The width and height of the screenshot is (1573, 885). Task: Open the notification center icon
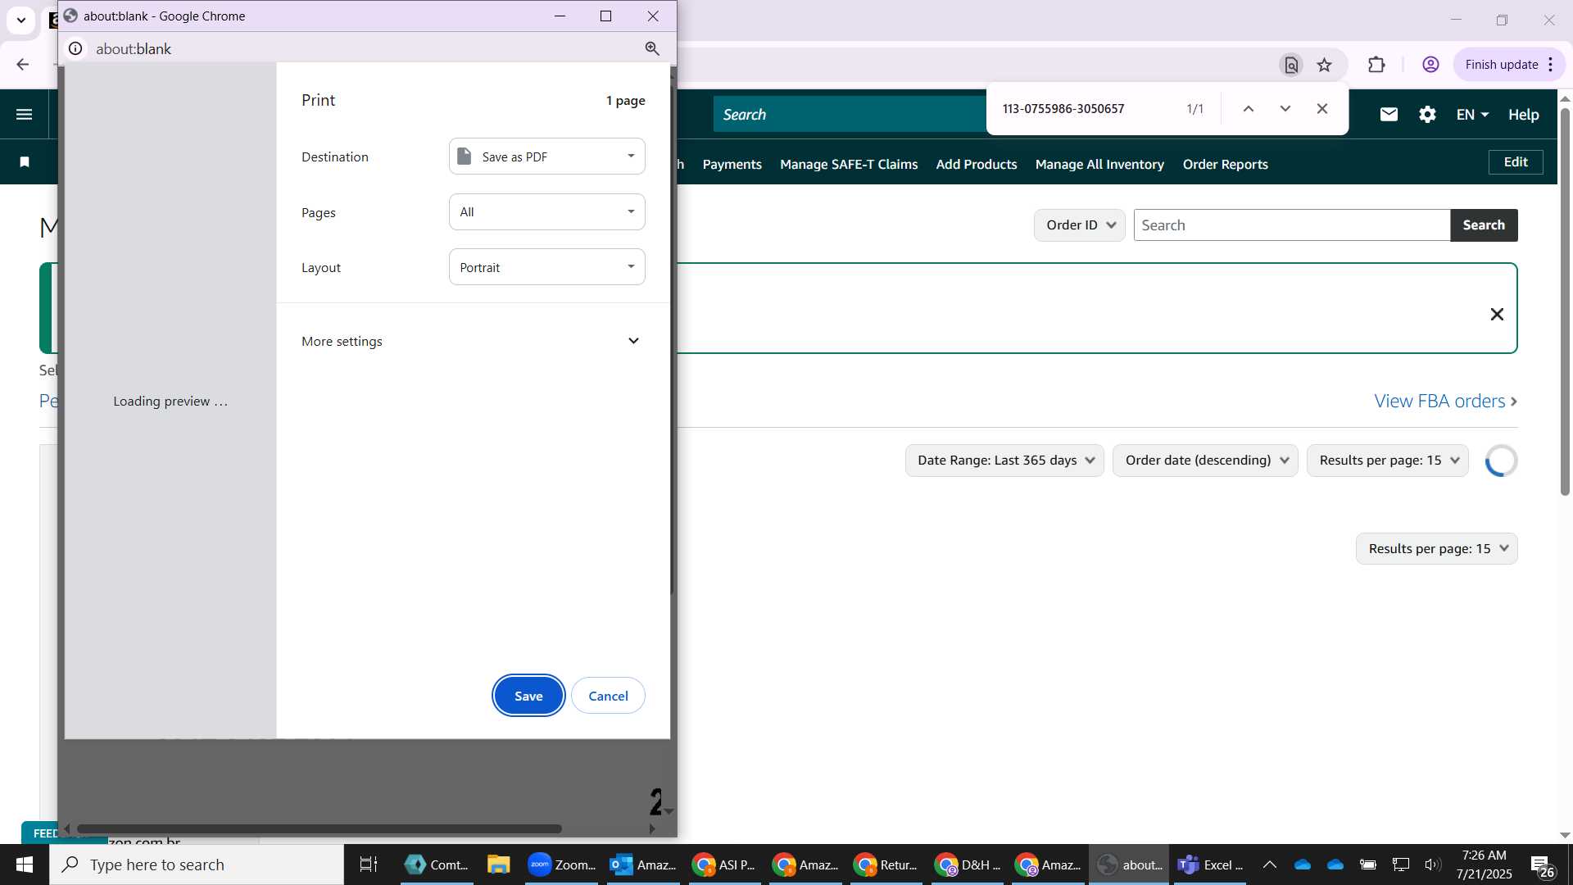[1543, 865]
